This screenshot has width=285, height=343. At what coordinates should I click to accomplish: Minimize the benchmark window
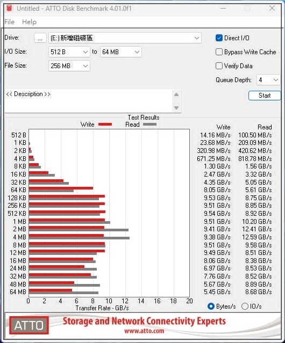pyautogui.click(x=223, y=8)
